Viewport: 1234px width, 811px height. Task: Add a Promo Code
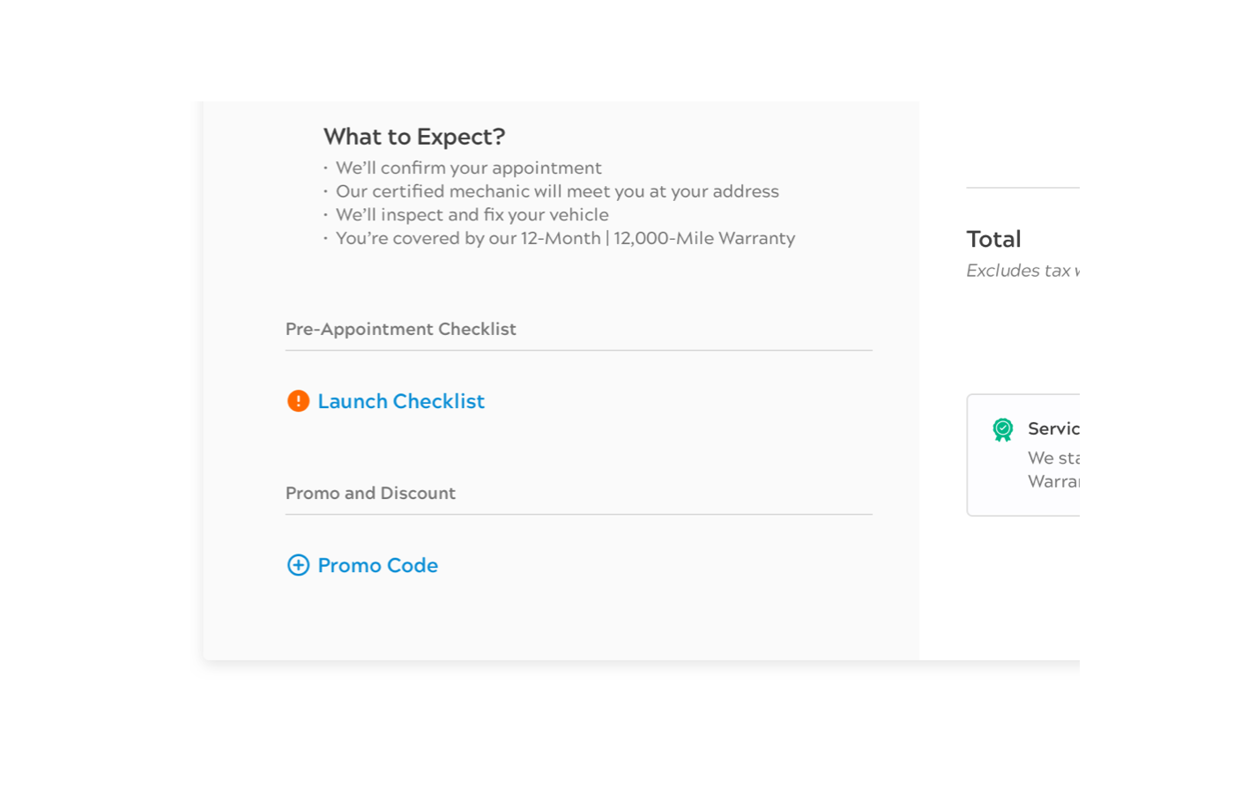pos(377,565)
